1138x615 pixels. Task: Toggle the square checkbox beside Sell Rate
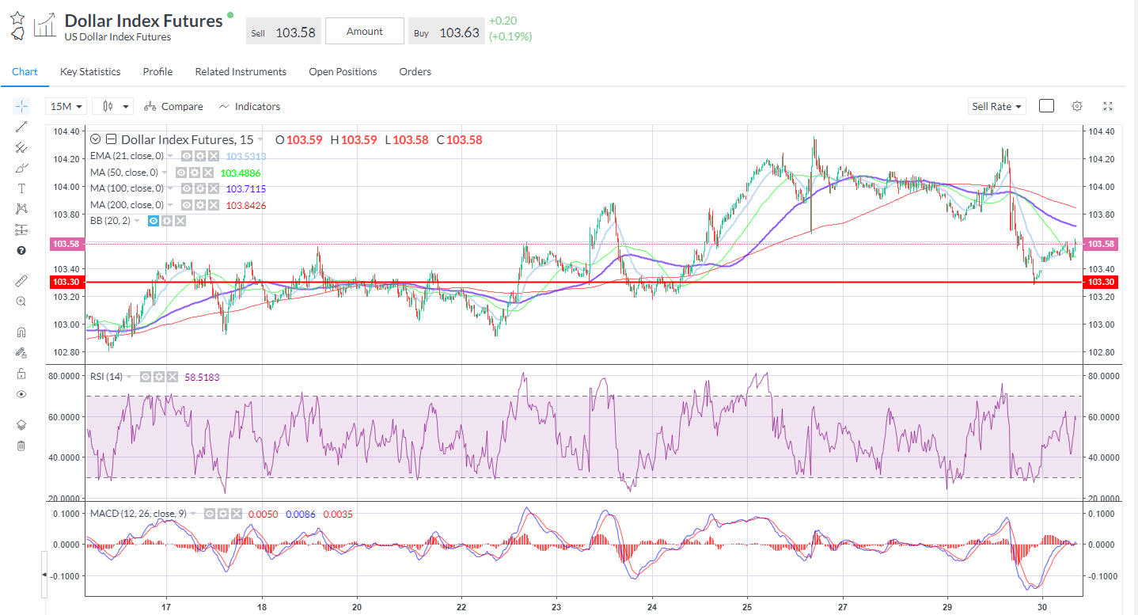1046,106
